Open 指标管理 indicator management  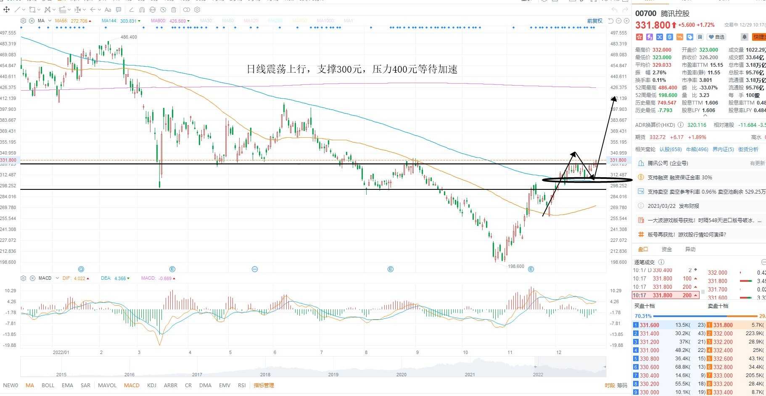click(264, 385)
